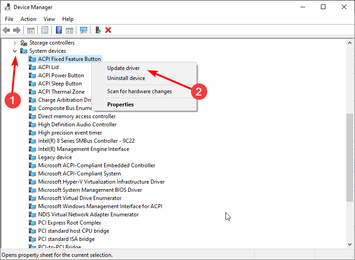355x260 pixels.
Task: Click icon beside Microsoft Virtual Drive Enumerator
Action: pyautogui.click(x=32, y=198)
